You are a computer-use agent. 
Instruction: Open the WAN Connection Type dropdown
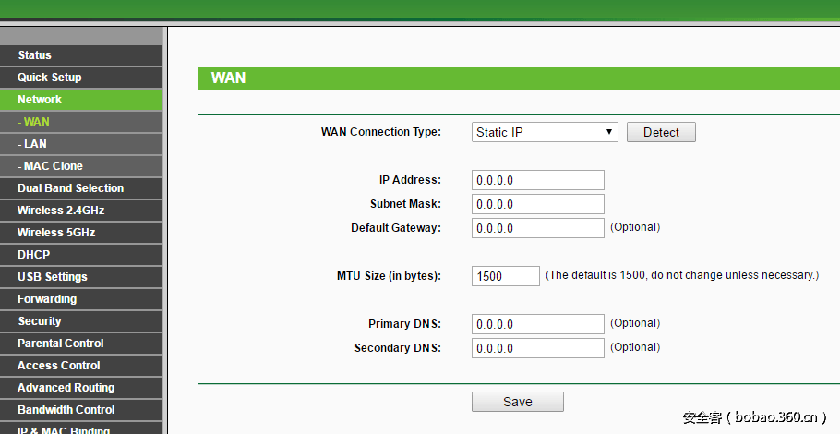point(545,132)
